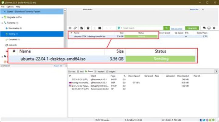Click the Torrents (1) label in sidebar

point(12,23)
